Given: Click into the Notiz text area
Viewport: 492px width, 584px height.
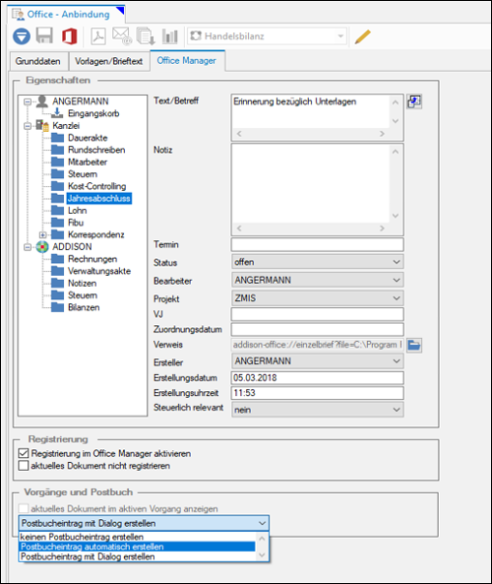Looking at the screenshot, I should pyautogui.click(x=311, y=183).
